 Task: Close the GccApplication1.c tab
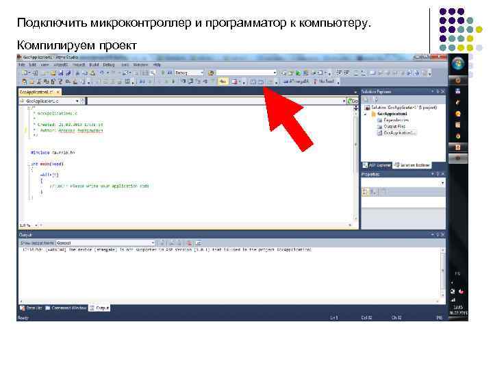click(58, 92)
